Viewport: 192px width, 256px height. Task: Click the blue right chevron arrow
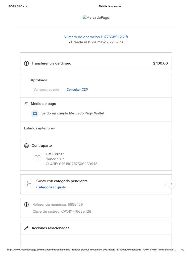pos(172,184)
